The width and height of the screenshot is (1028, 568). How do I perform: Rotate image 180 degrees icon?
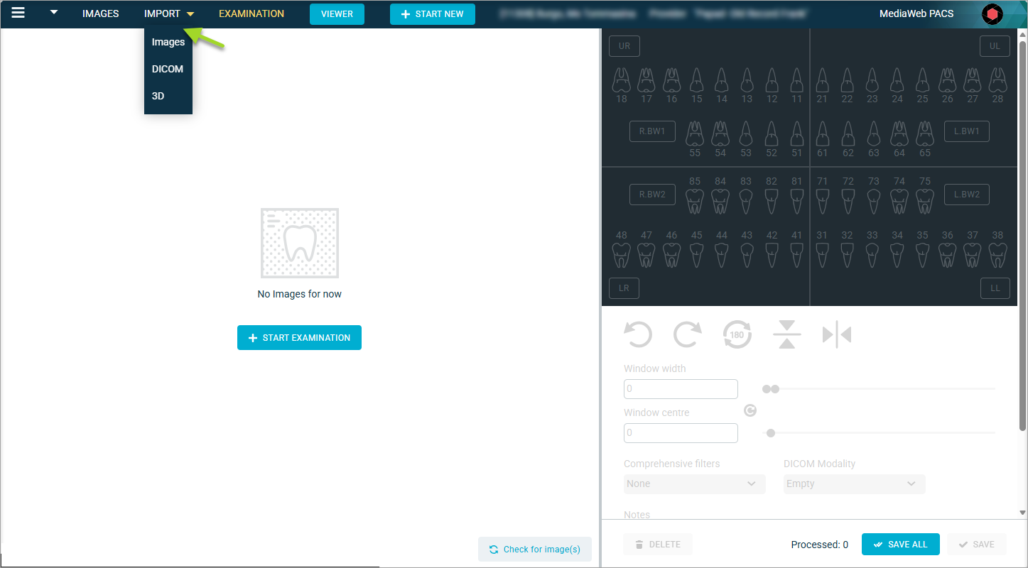[x=737, y=334]
